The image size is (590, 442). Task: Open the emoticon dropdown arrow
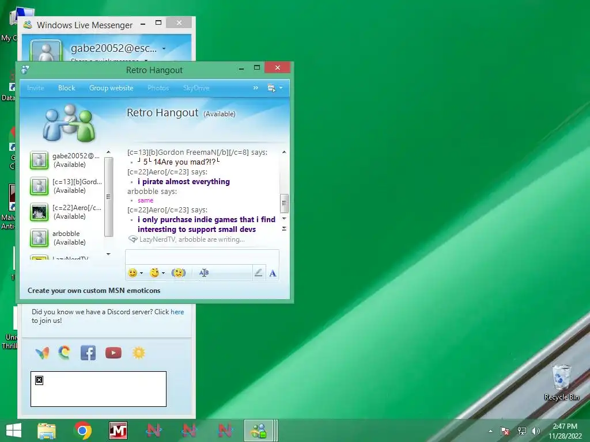coord(142,273)
